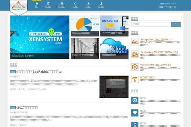Open iDataCenter Ver 1.0 link
The image size is (191, 127).
coord(156,65)
